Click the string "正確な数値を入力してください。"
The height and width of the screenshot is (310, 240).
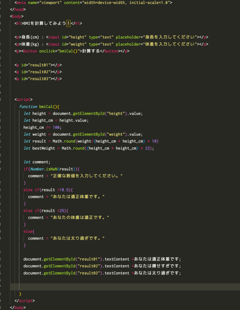pyautogui.click(x=87, y=176)
